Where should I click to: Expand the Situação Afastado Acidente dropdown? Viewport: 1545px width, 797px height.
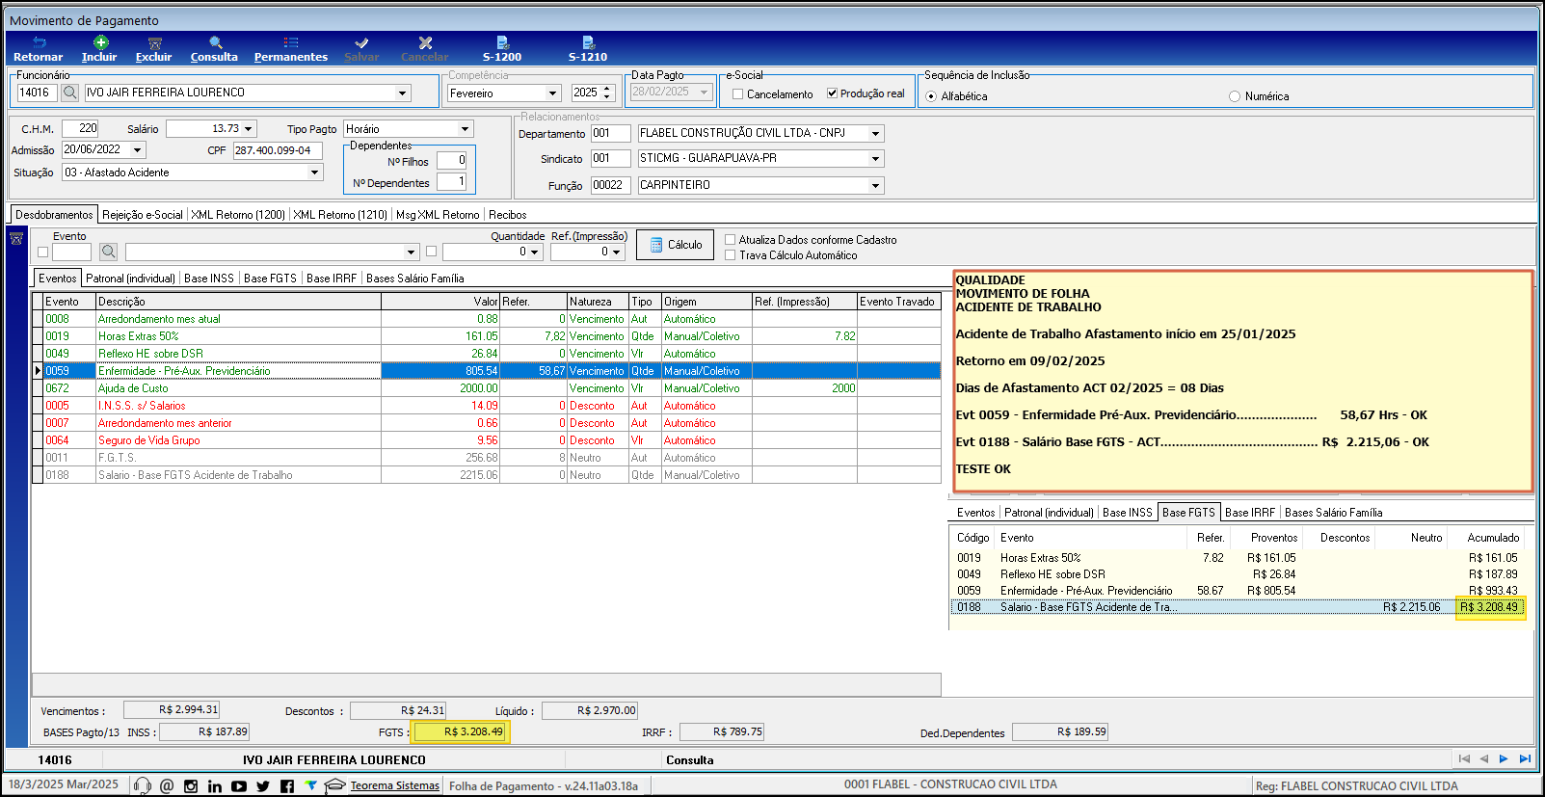point(314,173)
